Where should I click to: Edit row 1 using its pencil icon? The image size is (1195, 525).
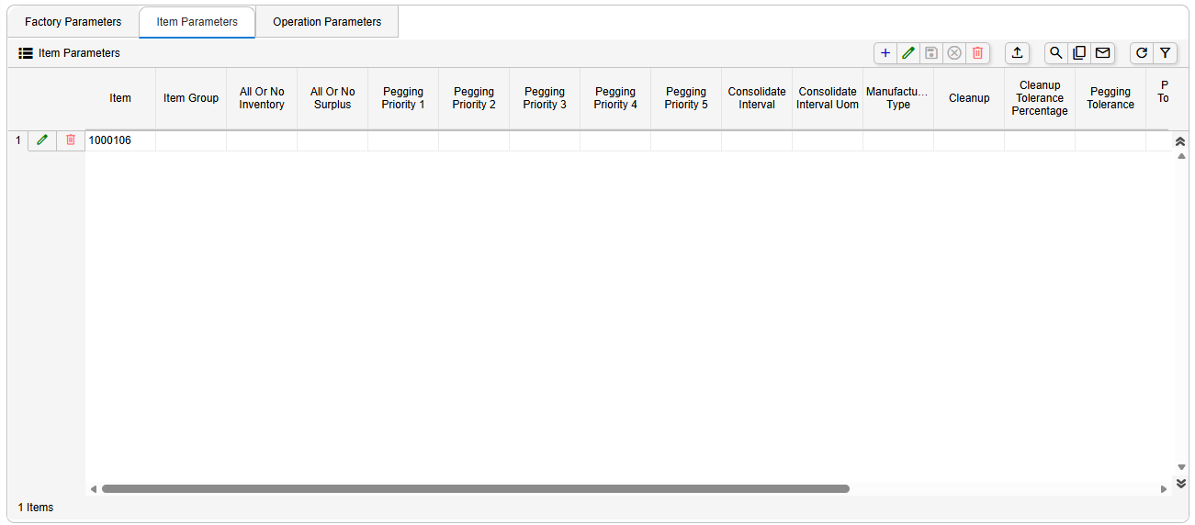coord(41,140)
